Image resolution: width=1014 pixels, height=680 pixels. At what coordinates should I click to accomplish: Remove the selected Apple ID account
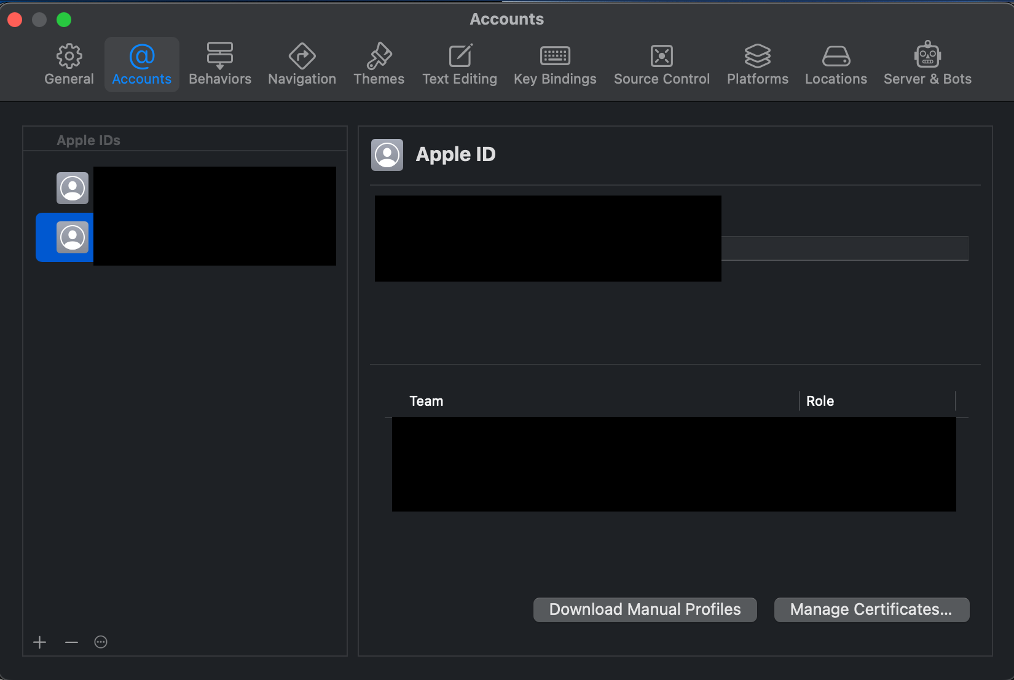(x=71, y=642)
